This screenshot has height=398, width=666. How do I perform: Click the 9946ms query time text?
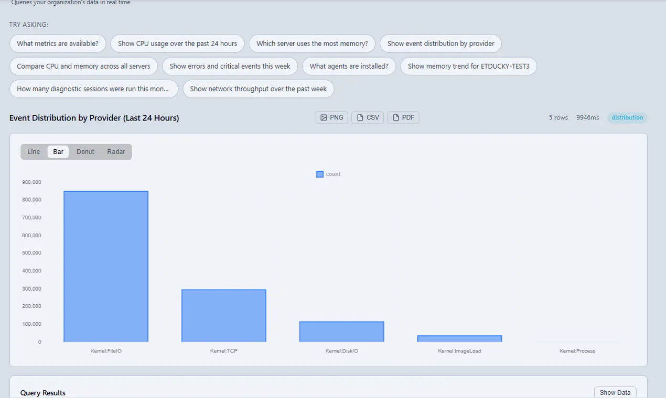tap(587, 118)
